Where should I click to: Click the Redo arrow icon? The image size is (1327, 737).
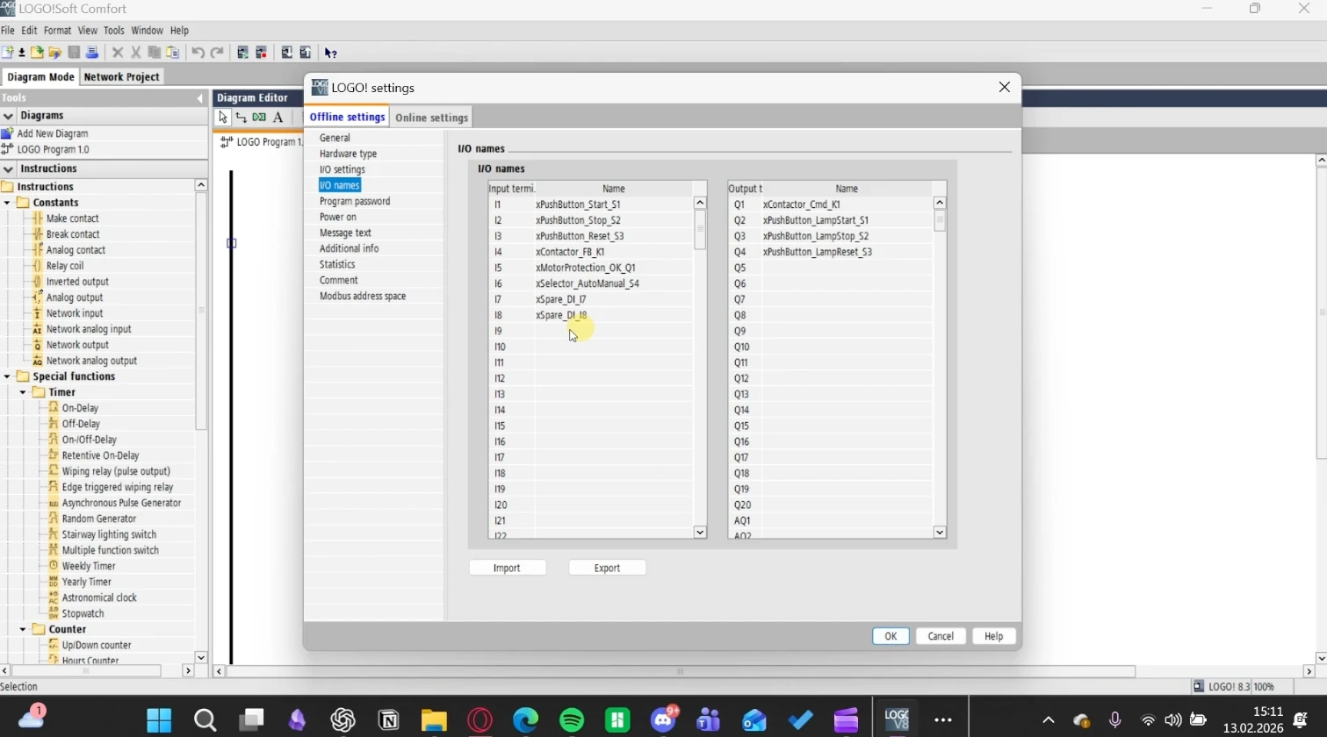click(217, 53)
